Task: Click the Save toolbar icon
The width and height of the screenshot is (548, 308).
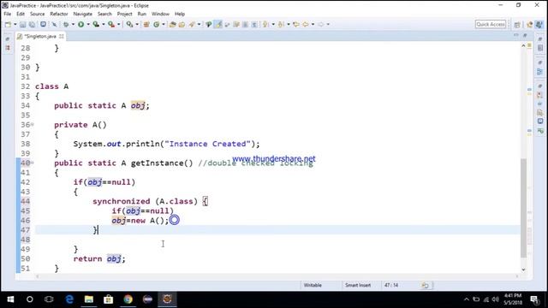Action: (23, 24)
